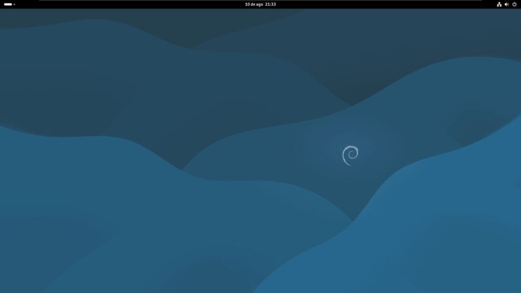The width and height of the screenshot is (521, 293).
Task: Open power off options from power icon
Action: tap(514, 4)
